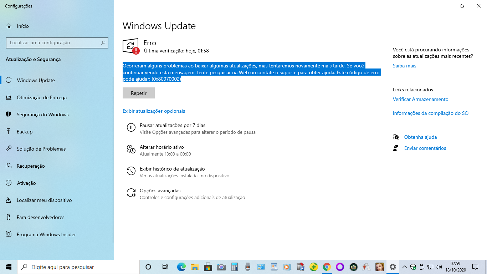Click the highlighted error message 0x80070002

[x=252, y=73]
